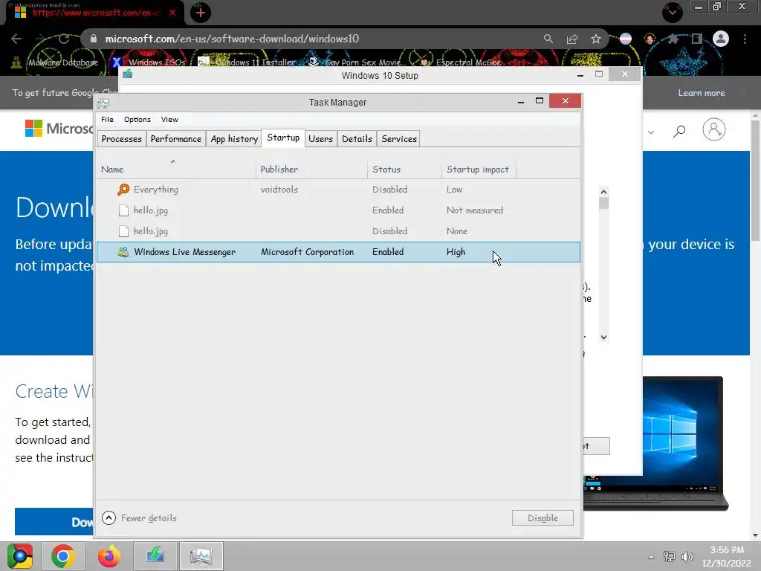Collapse with Fewer details arrow
Screen dimensions: 761x571
pyautogui.click(x=109, y=518)
